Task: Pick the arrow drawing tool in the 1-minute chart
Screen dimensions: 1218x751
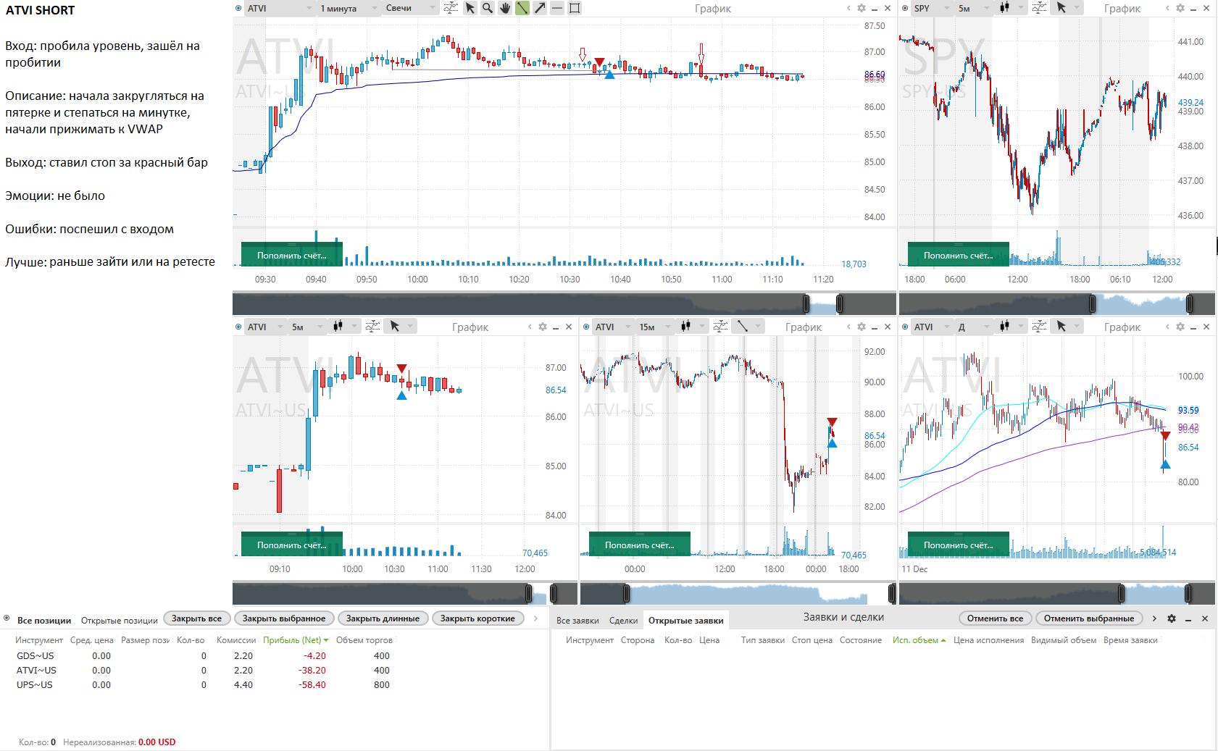Action: tap(540, 8)
